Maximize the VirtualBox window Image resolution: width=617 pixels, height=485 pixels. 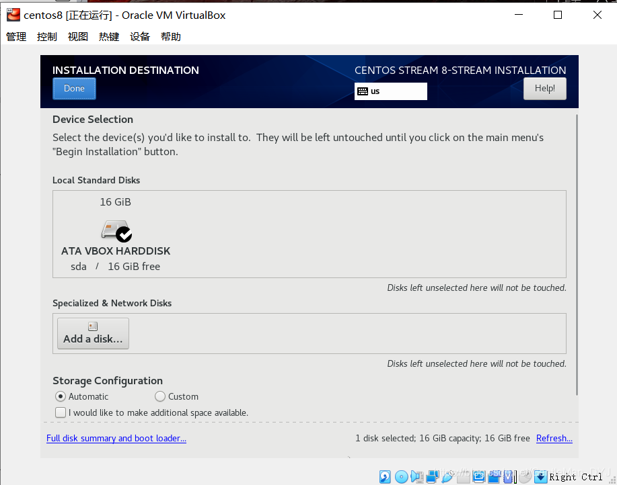click(x=558, y=15)
